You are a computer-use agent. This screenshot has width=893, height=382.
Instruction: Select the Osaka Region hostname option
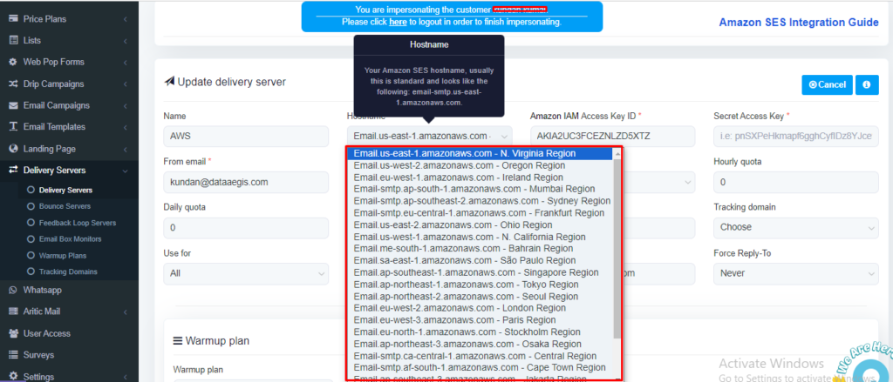click(481, 344)
